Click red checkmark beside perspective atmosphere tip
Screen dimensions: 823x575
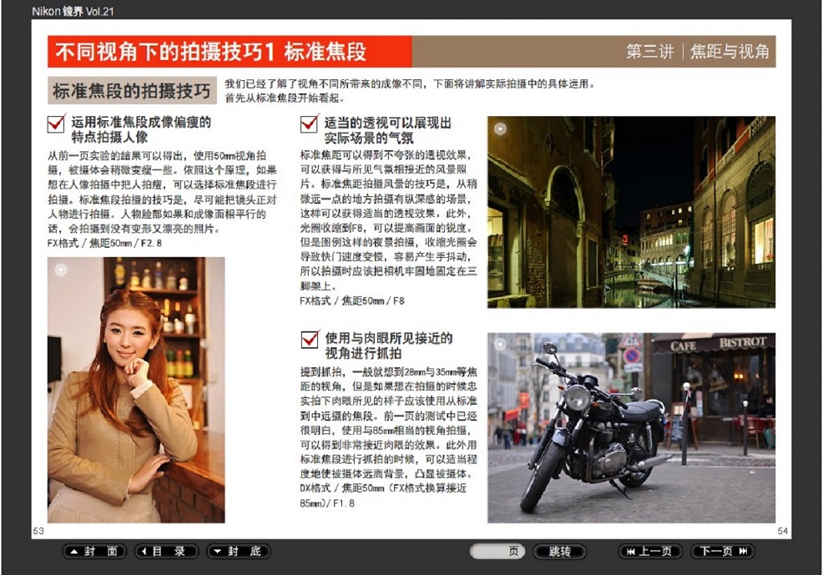309,124
